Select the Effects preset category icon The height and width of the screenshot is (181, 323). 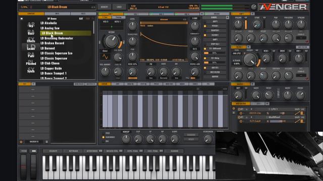pos(31,40)
